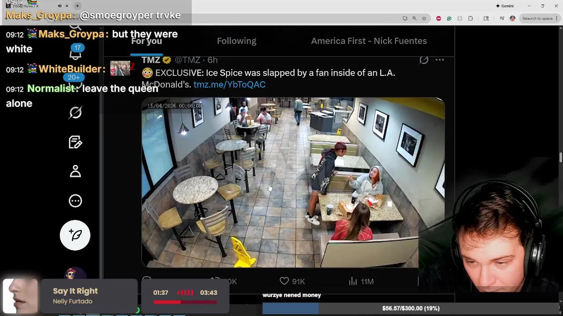563x316 pixels.
Task: Open the X notifications bell
Action: point(75,54)
